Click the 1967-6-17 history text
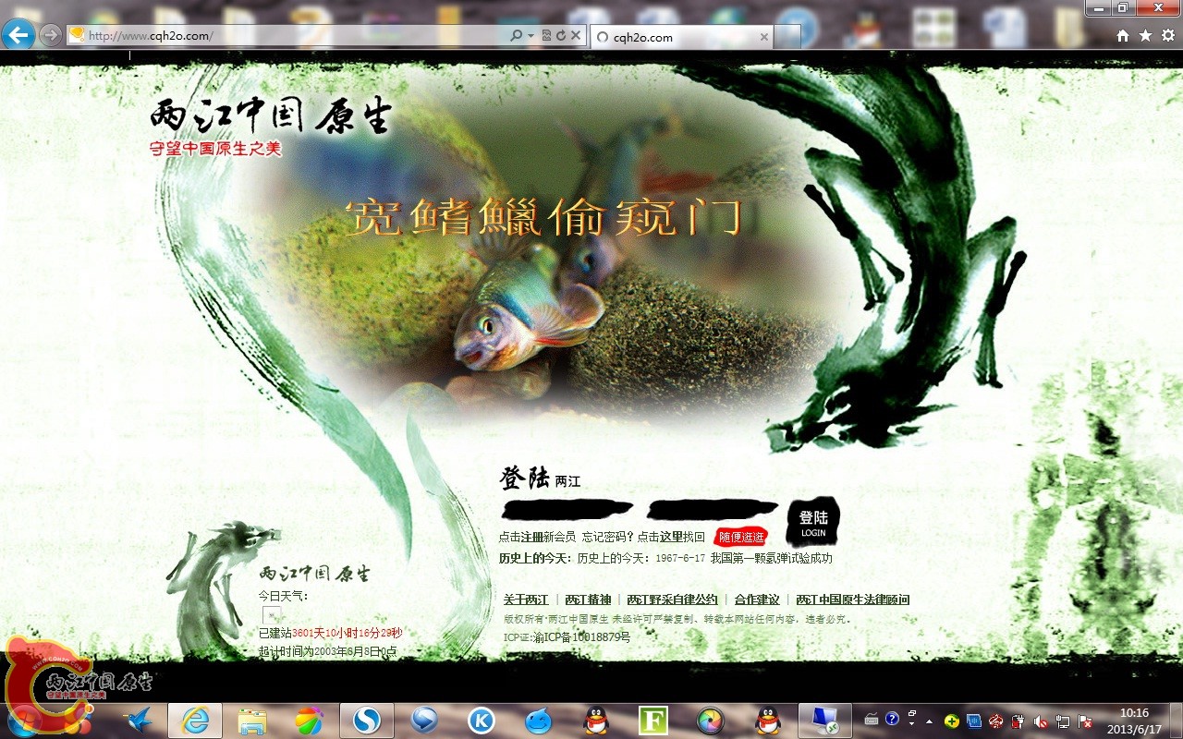Screen dimensions: 1183x739 click(680, 559)
